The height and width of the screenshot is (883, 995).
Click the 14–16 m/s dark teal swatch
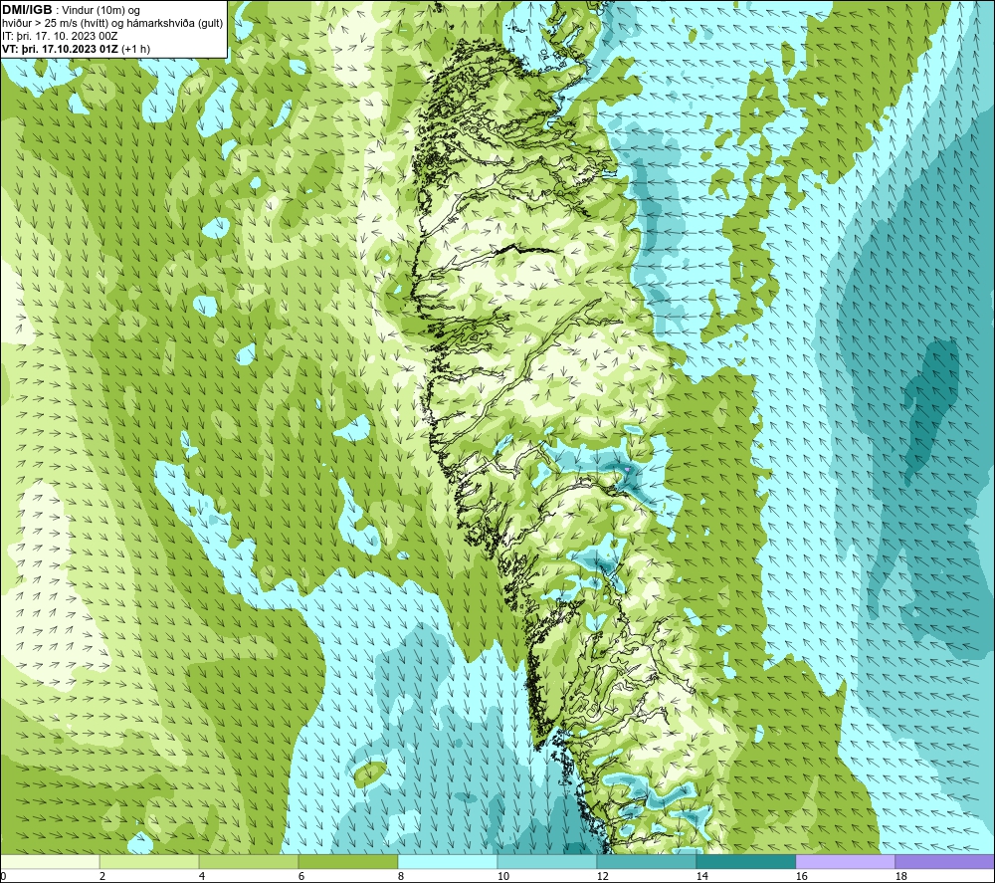click(745, 861)
